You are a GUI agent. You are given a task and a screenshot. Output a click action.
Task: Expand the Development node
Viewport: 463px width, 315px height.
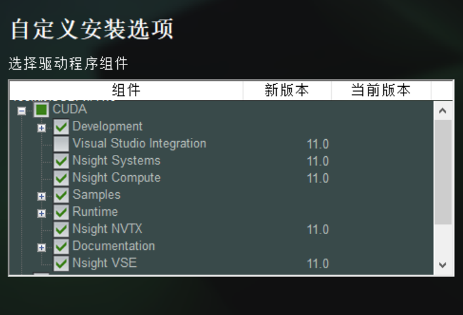[x=42, y=128]
